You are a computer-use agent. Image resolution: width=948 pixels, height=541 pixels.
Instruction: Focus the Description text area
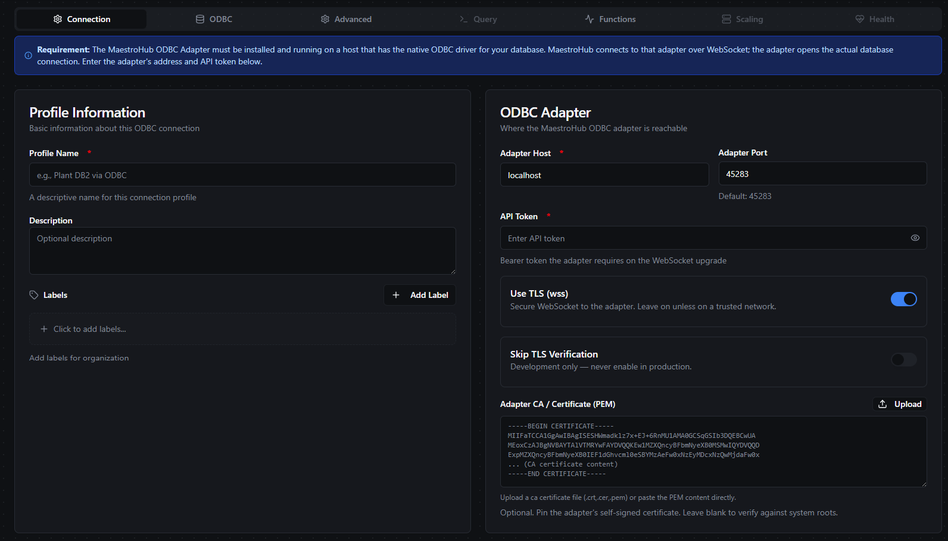tap(242, 251)
